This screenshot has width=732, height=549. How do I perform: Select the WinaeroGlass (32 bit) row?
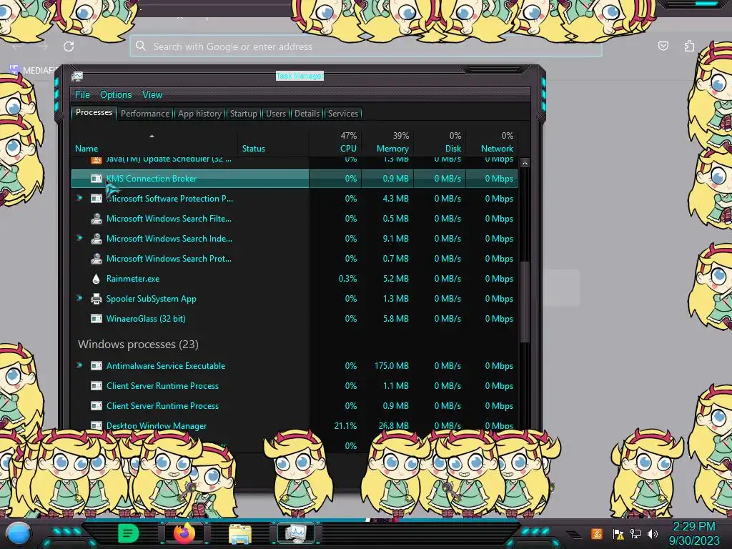coord(294,319)
